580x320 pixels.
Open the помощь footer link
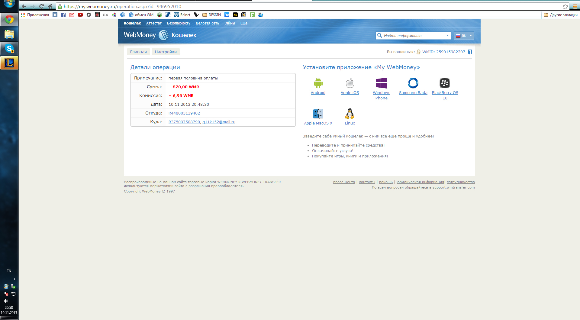pos(386,182)
